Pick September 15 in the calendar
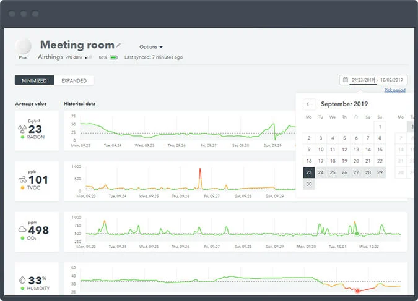The image size is (418, 301). click(x=380, y=150)
